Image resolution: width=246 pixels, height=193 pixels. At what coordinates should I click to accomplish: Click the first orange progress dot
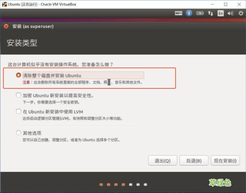coord(102,185)
